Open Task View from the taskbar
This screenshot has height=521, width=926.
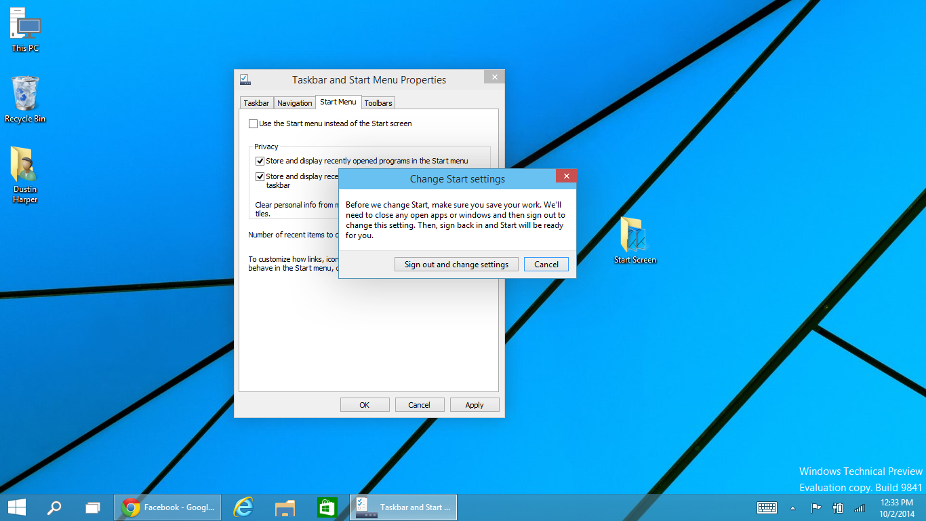click(x=92, y=507)
